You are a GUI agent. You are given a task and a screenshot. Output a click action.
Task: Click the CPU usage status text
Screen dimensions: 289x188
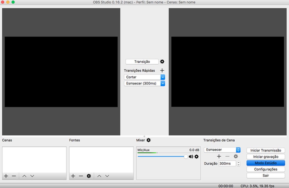point(257,186)
